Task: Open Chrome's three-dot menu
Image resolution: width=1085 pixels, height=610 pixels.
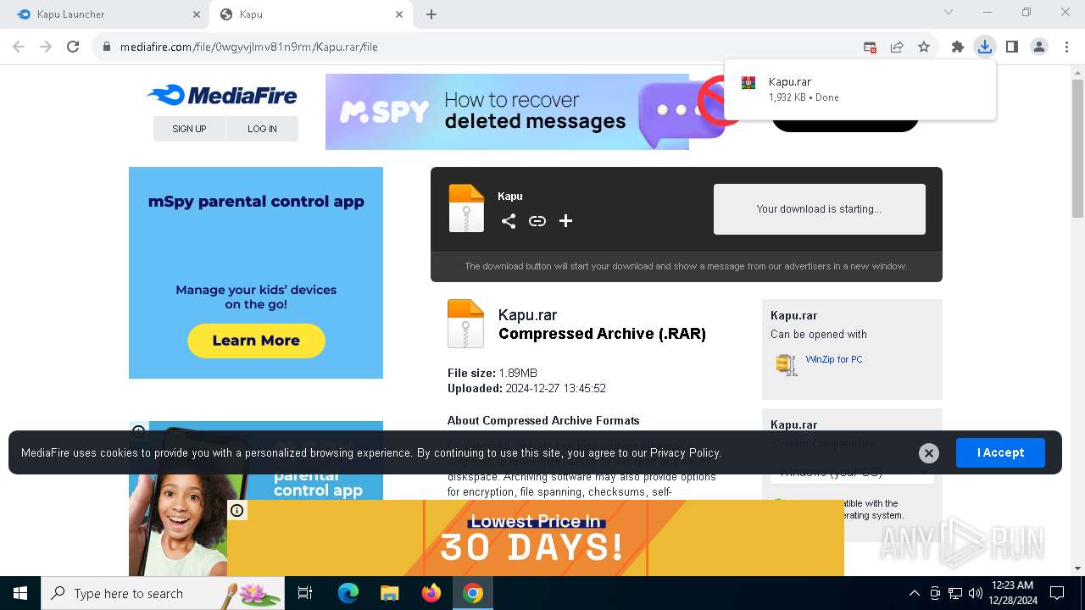Action: coord(1066,47)
